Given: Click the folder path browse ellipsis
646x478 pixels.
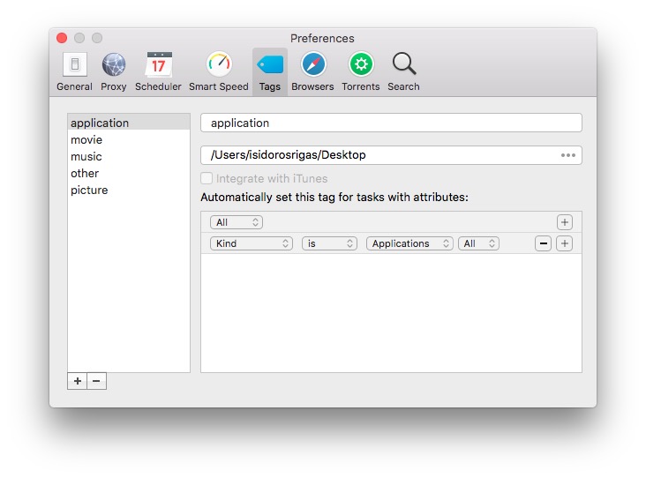Looking at the screenshot, I should click(x=567, y=155).
